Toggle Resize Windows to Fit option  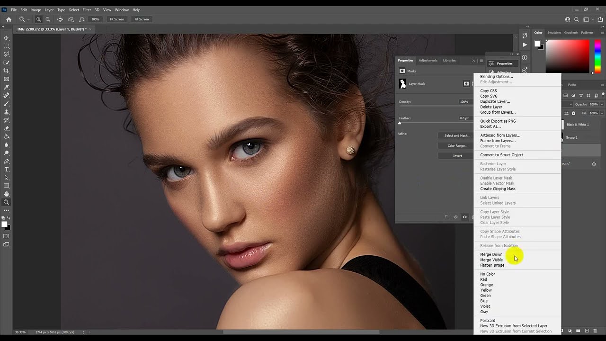[x=60, y=19]
